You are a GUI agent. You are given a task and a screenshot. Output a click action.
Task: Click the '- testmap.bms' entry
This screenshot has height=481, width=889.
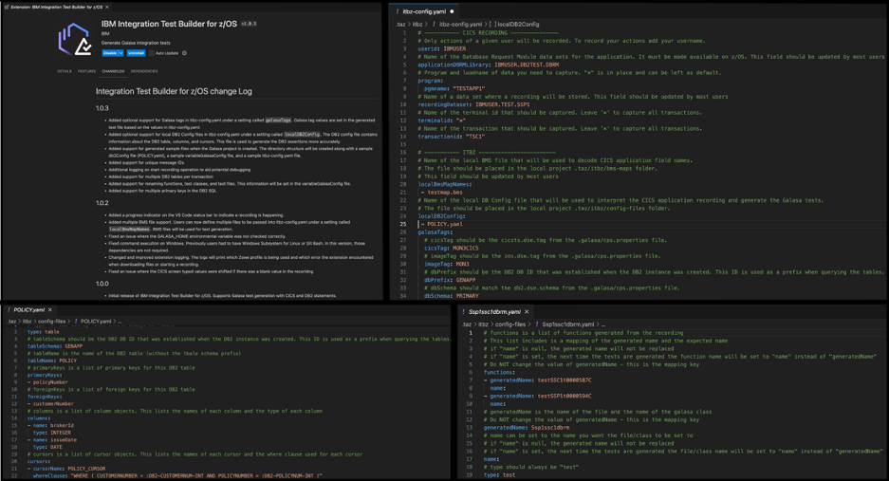tap(442, 193)
